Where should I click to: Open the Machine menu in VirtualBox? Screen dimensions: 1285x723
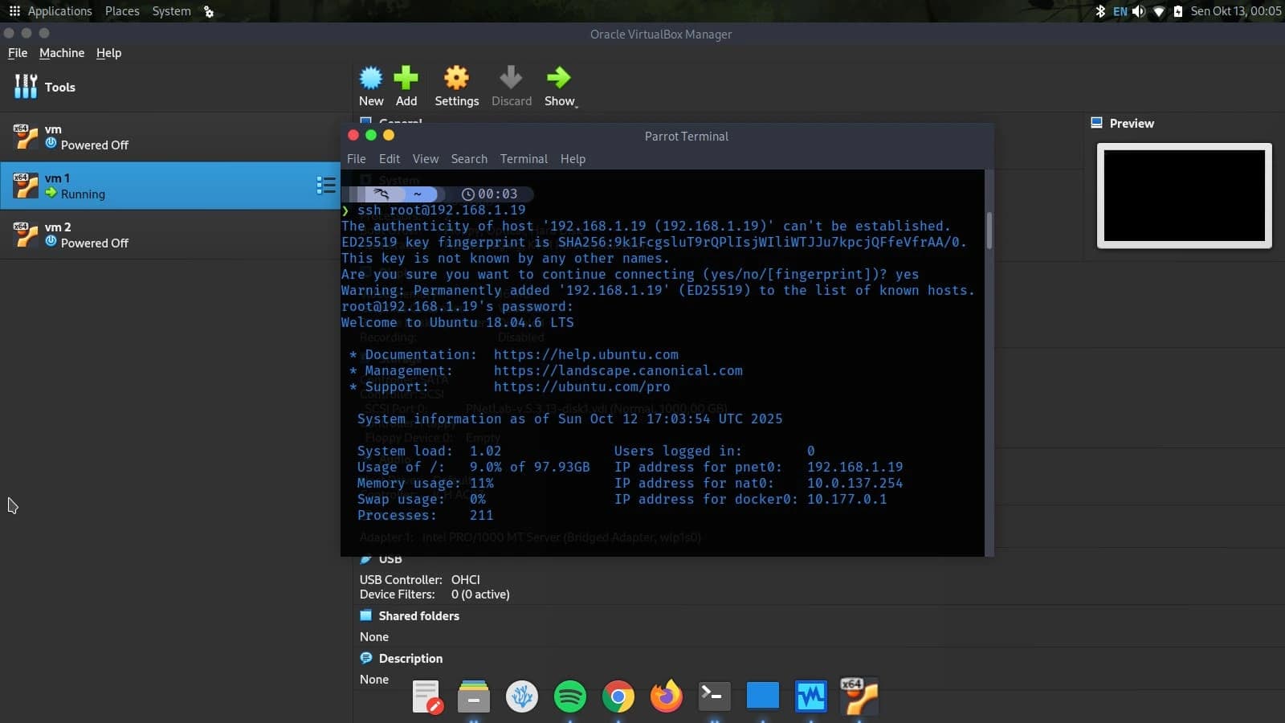tap(61, 53)
